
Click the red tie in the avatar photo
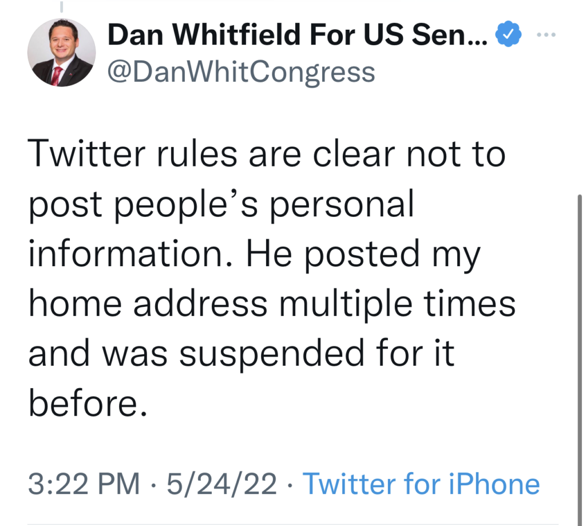(57, 76)
